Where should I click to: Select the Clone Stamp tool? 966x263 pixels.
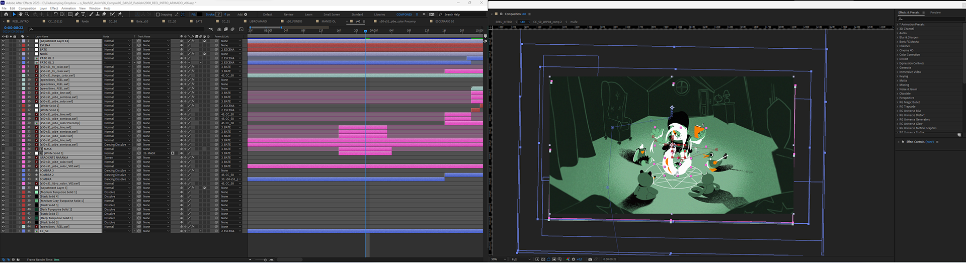pyautogui.click(x=97, y=14)
